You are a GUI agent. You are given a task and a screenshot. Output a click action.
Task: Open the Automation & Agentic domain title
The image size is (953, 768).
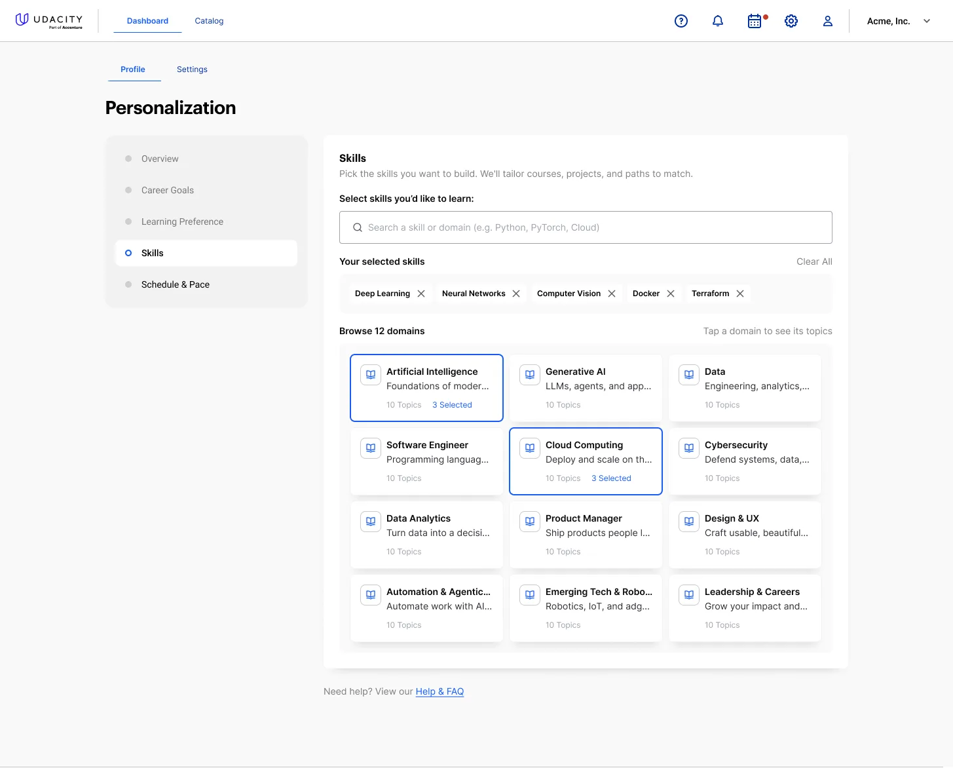pos(438,592)
